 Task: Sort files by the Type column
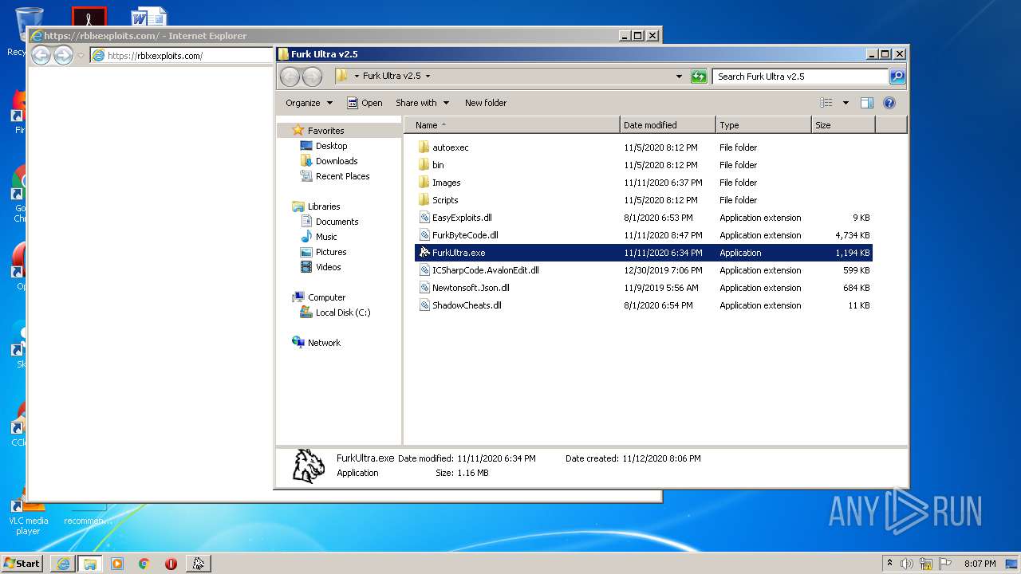pos(763,125)
